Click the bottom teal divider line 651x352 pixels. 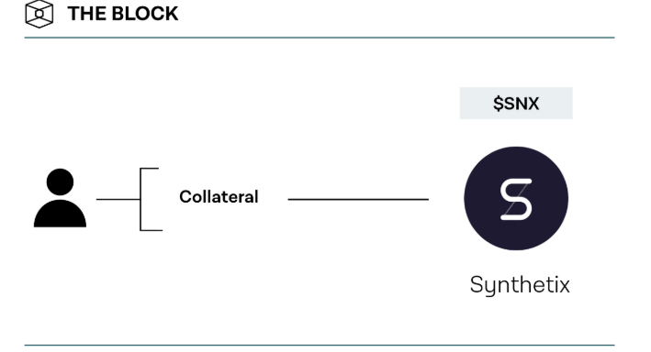[320, 345]
